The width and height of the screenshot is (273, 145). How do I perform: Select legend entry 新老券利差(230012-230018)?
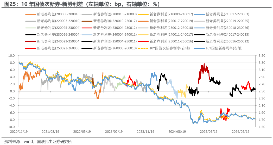[x=165, y=28]
